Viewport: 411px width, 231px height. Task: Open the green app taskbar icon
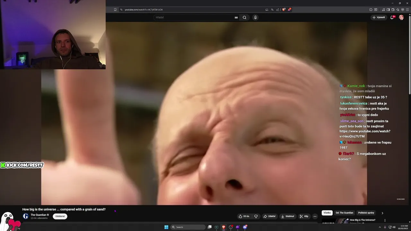click(216, 227)
